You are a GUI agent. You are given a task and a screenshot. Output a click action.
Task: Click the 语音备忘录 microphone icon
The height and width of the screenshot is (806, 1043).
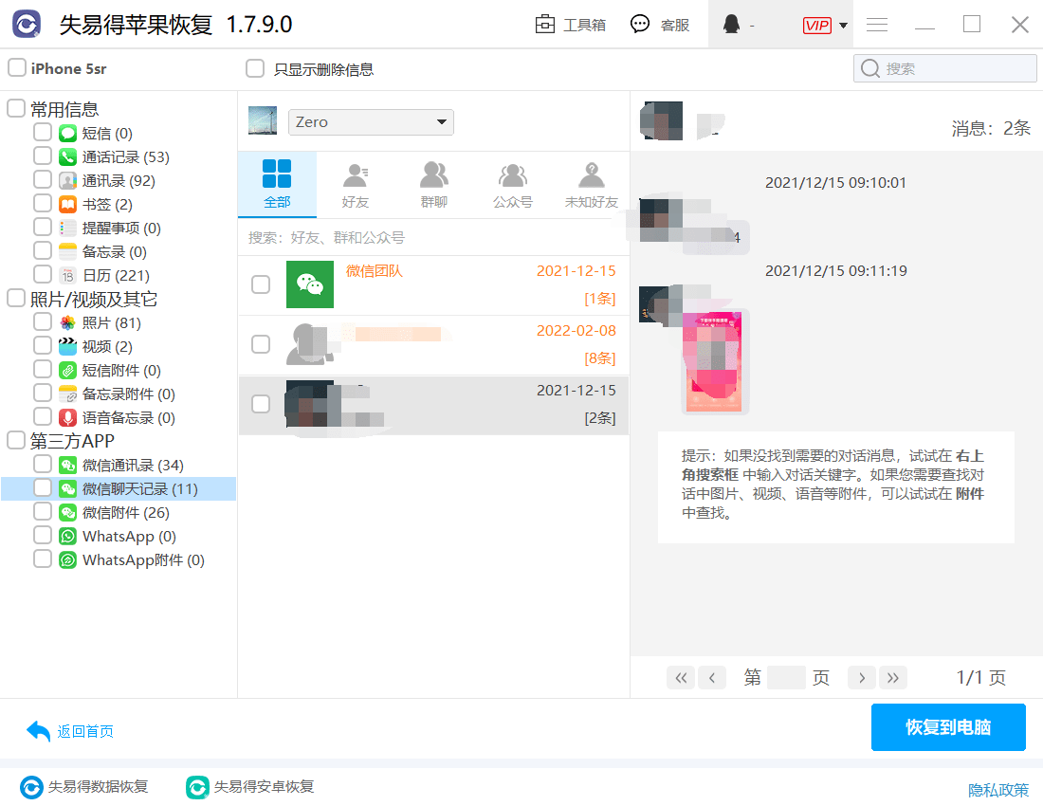[x=68, y=417]
